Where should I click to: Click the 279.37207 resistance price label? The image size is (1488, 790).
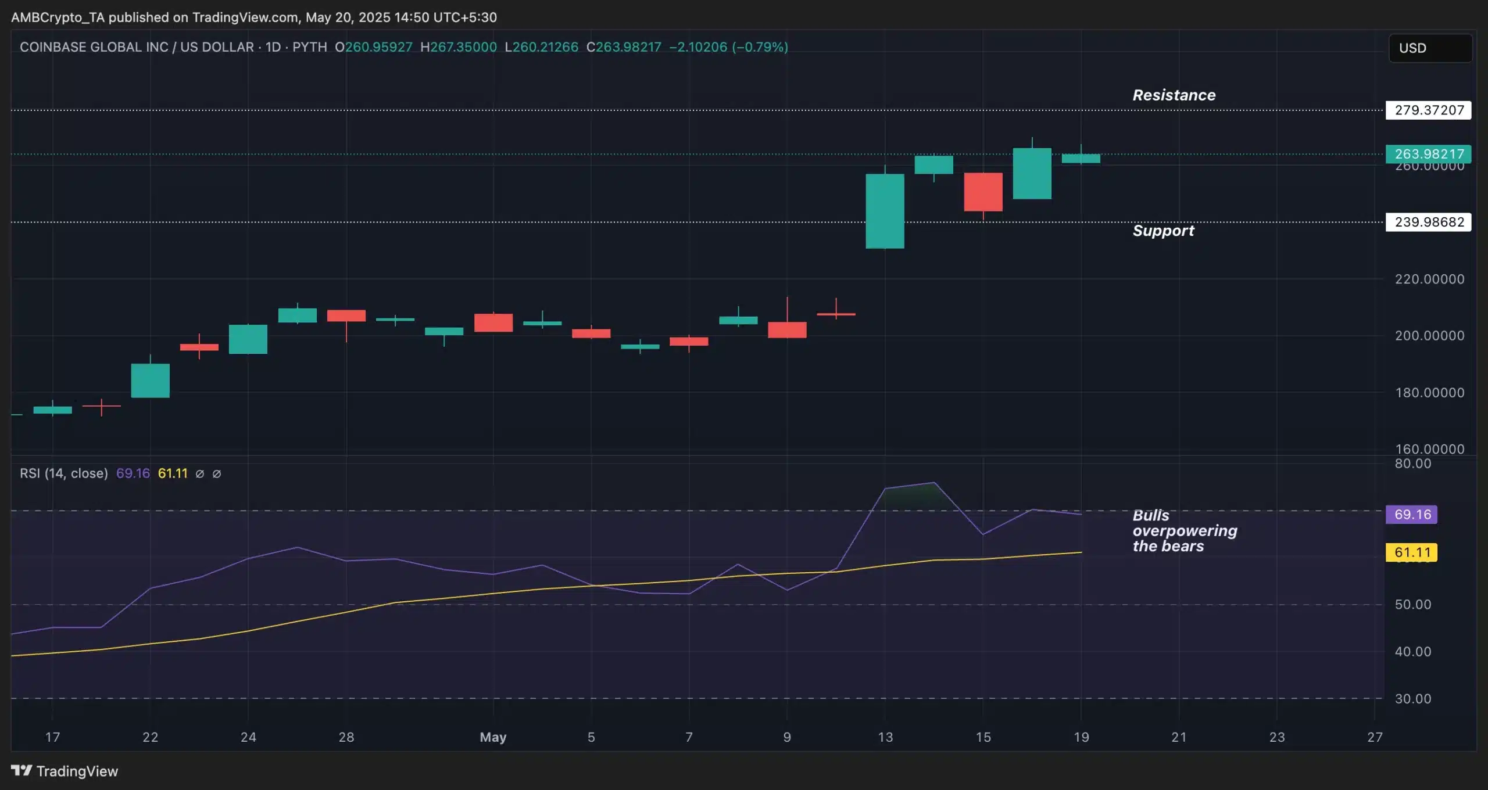[1429, 110]
